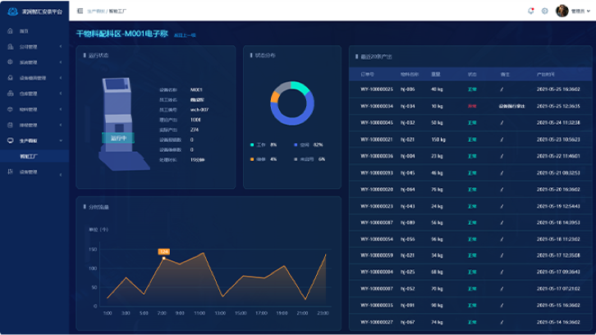Open the notification bell in header
This screenshot has height=335, width=596.
(x=530, y=11)
